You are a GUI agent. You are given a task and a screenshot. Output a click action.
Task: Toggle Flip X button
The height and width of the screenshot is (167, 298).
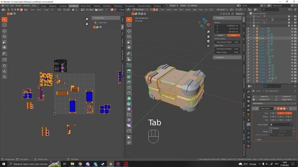click(x=273, y=120)
